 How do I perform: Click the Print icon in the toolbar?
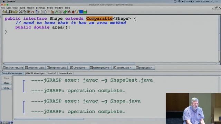pyautogui.click(x=16, y=12)
